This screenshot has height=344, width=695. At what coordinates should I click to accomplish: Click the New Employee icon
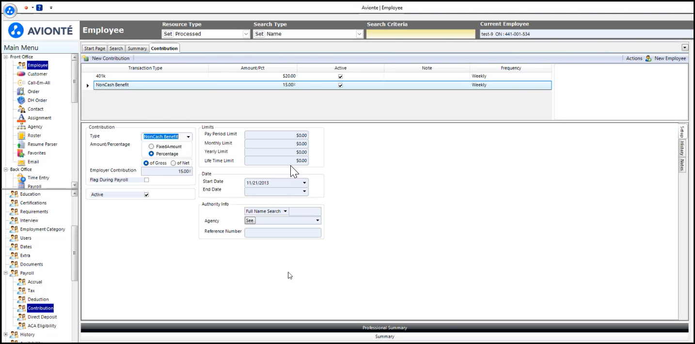648,58
